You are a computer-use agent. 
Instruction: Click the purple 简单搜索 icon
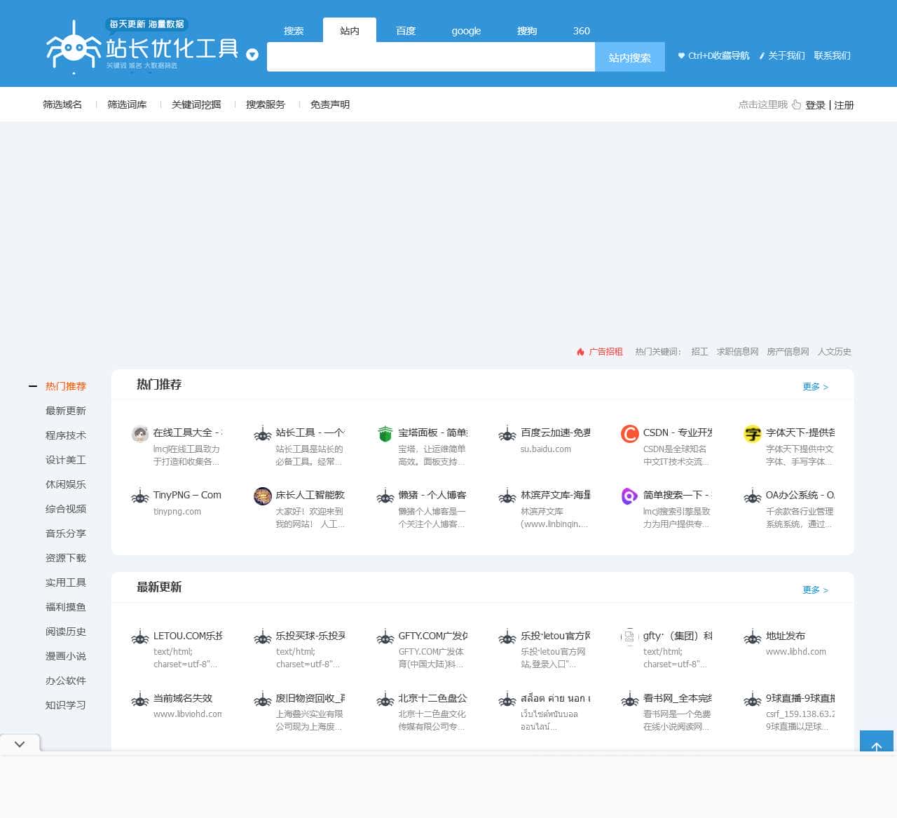coord(629,496)
